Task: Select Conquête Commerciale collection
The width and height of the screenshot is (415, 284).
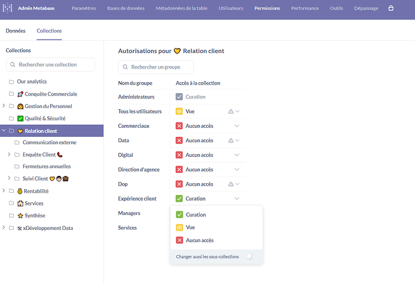Action: click(x=52, y=94)
